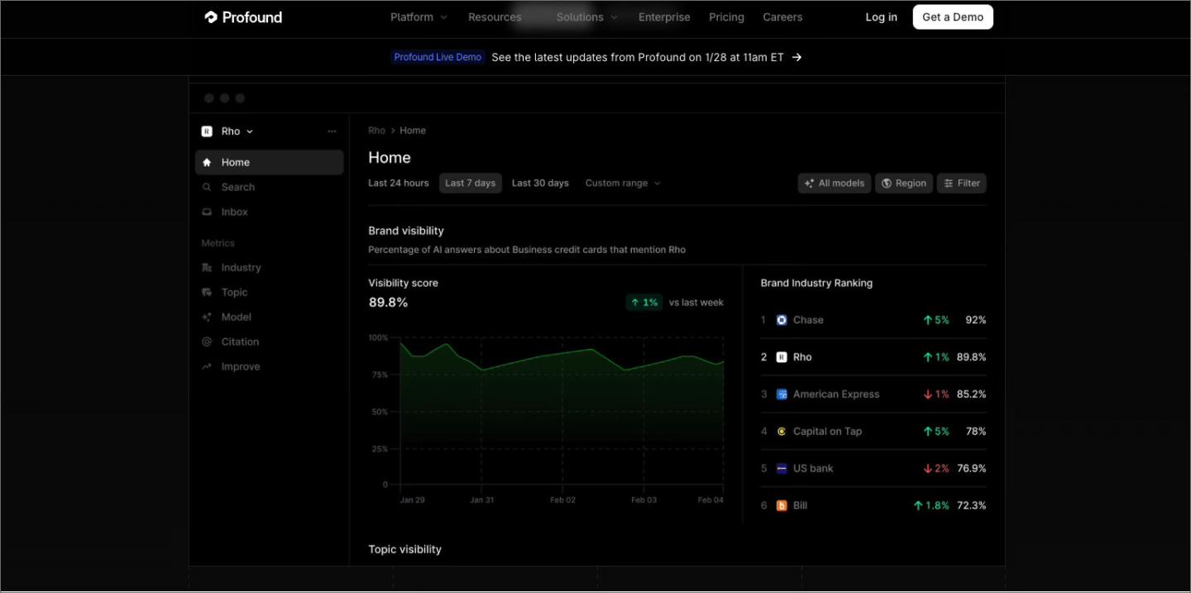The height and width of the screenshot is (593, 1191).
Task: Click the Topic visibility heading
Action: [404, 549]
